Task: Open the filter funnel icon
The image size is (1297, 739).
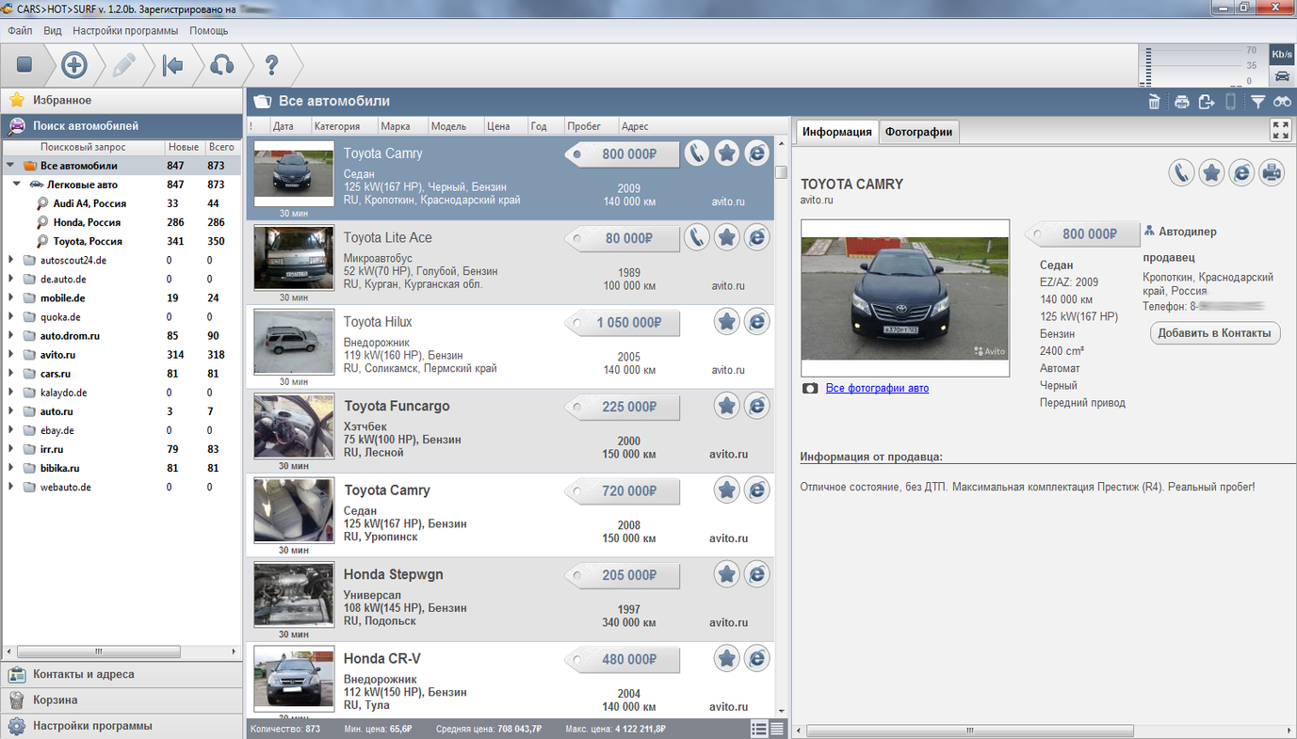Action: tap(1257, 102)
